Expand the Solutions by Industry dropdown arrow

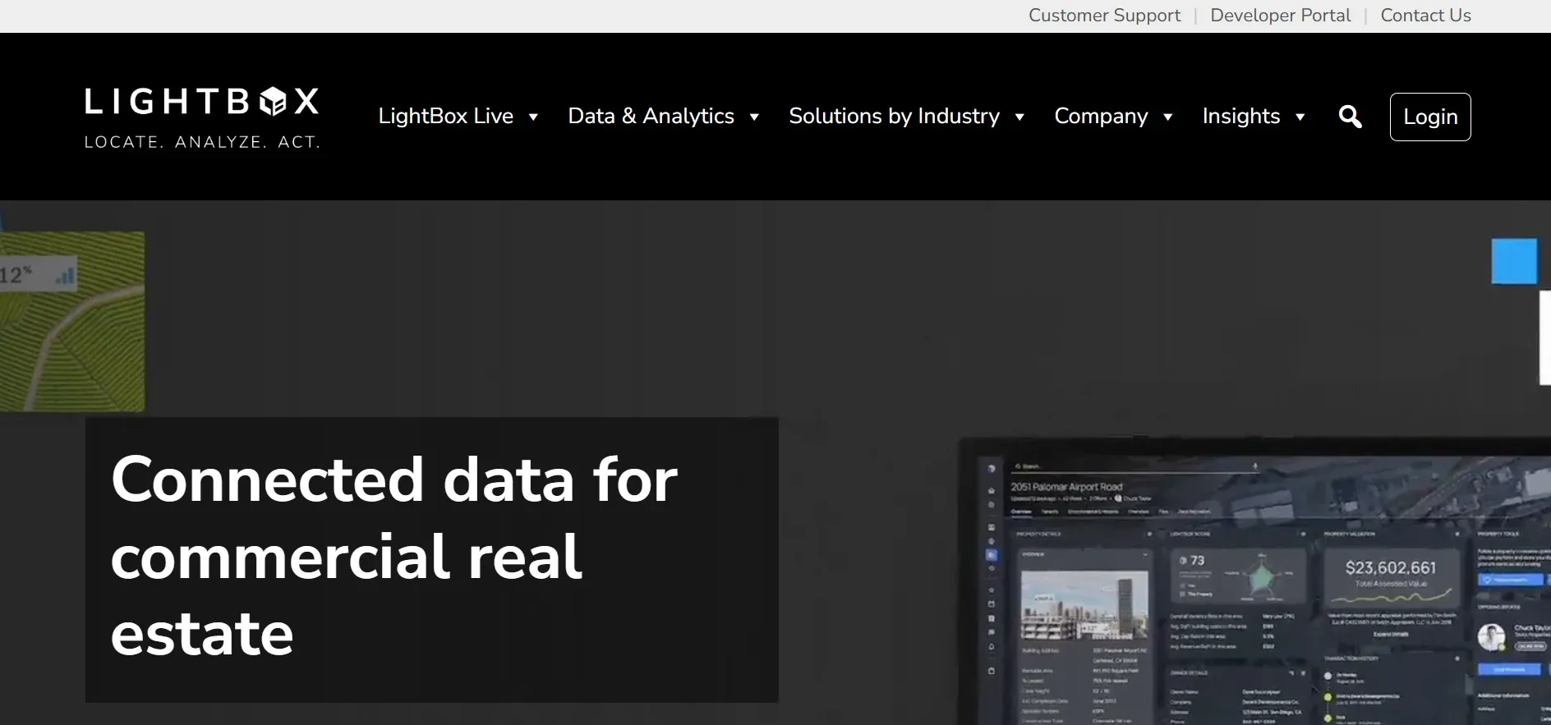1019,117
